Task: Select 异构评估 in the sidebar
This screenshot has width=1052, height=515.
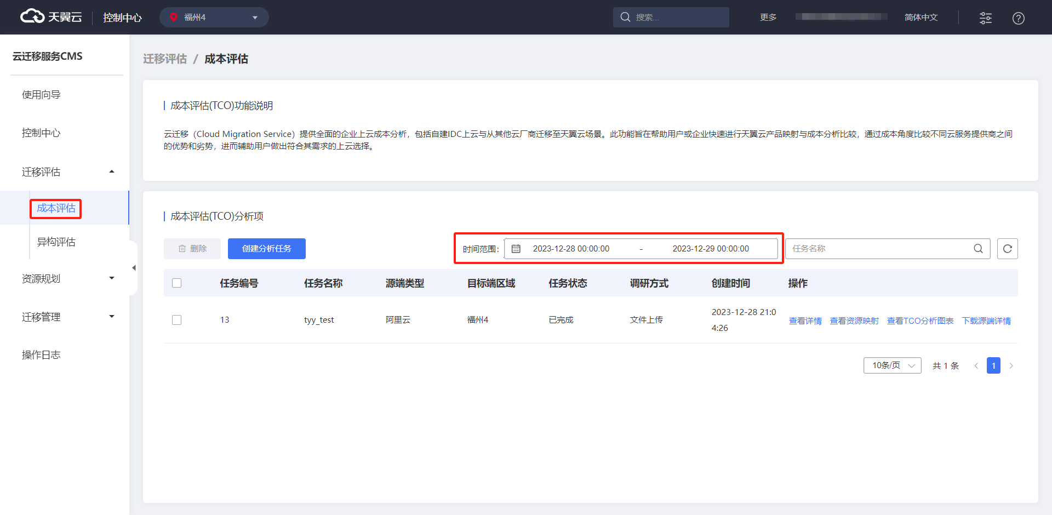Action: click(56, 242)
